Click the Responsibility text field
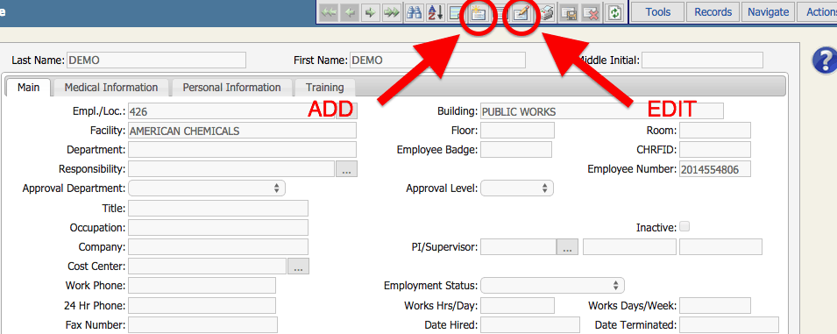Image resolution: width=837 pixels, height=334 pixels. [x=231, y=169]
